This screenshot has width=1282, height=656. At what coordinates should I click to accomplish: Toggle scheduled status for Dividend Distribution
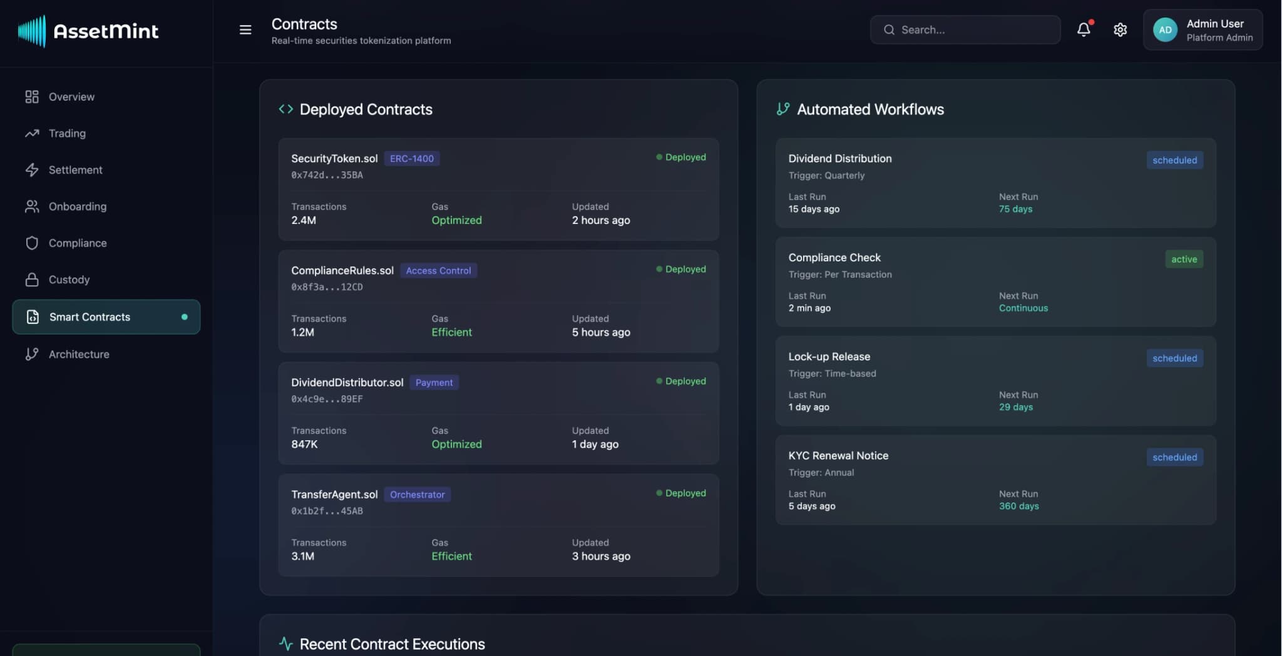[1174, 160]
